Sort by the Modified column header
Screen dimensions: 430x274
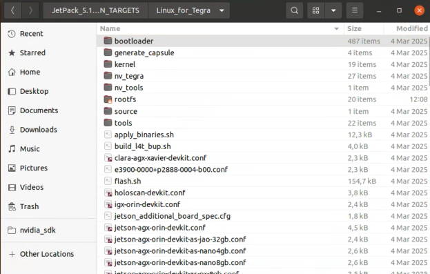click(x=412, y=28)
